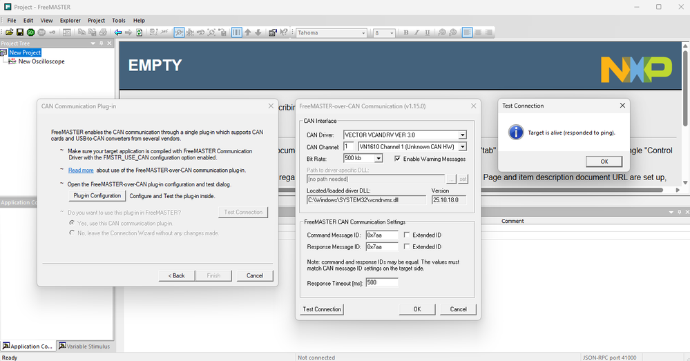690x361 pixels.
Task: Click the grey up arrow toolbar icon
Action: point(248,32)
